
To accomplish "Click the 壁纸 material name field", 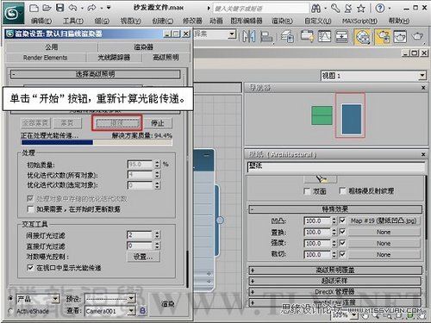I will [335, 167].
